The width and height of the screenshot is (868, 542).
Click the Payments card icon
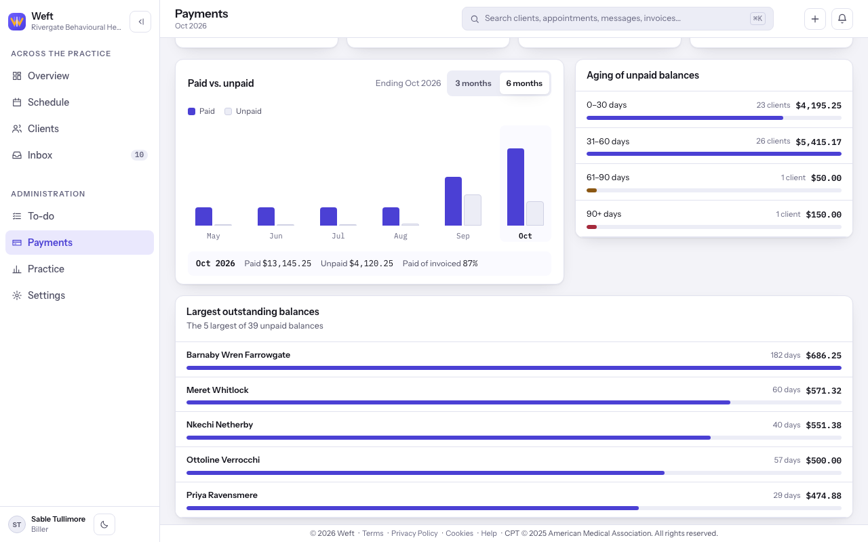(17, 243)
